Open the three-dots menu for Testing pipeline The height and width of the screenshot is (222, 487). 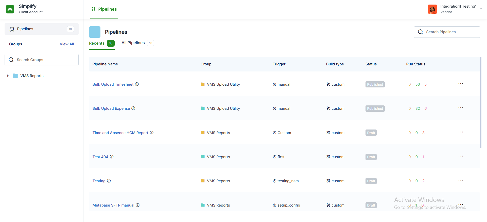[x=461, y=180]
